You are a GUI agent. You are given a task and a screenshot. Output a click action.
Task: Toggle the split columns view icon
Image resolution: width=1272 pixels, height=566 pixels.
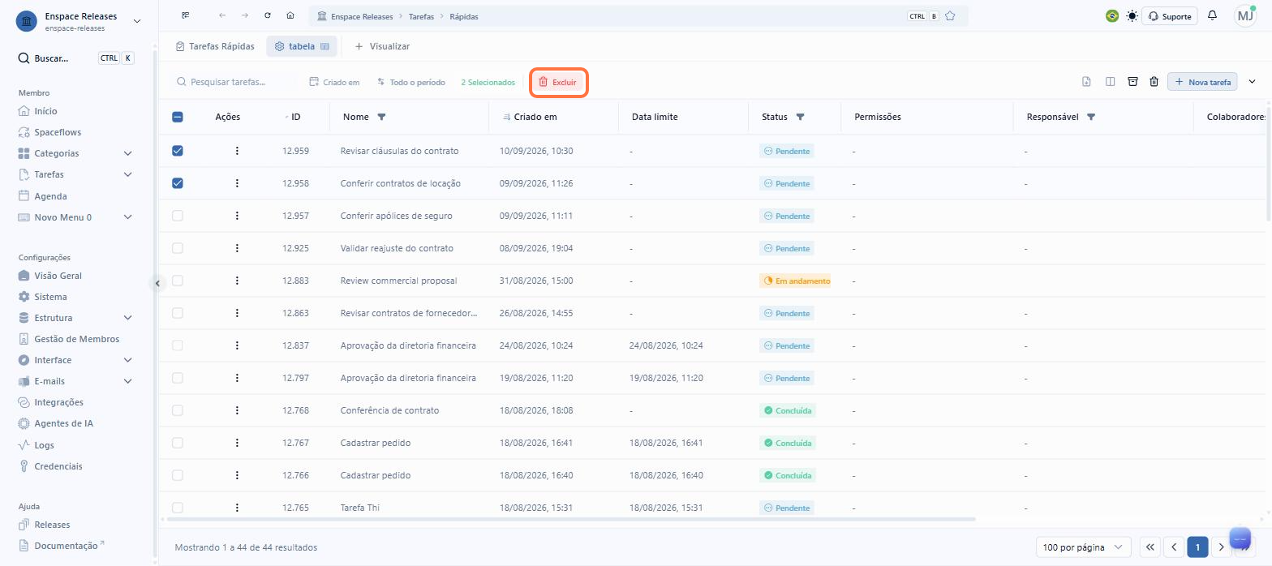1110,82
